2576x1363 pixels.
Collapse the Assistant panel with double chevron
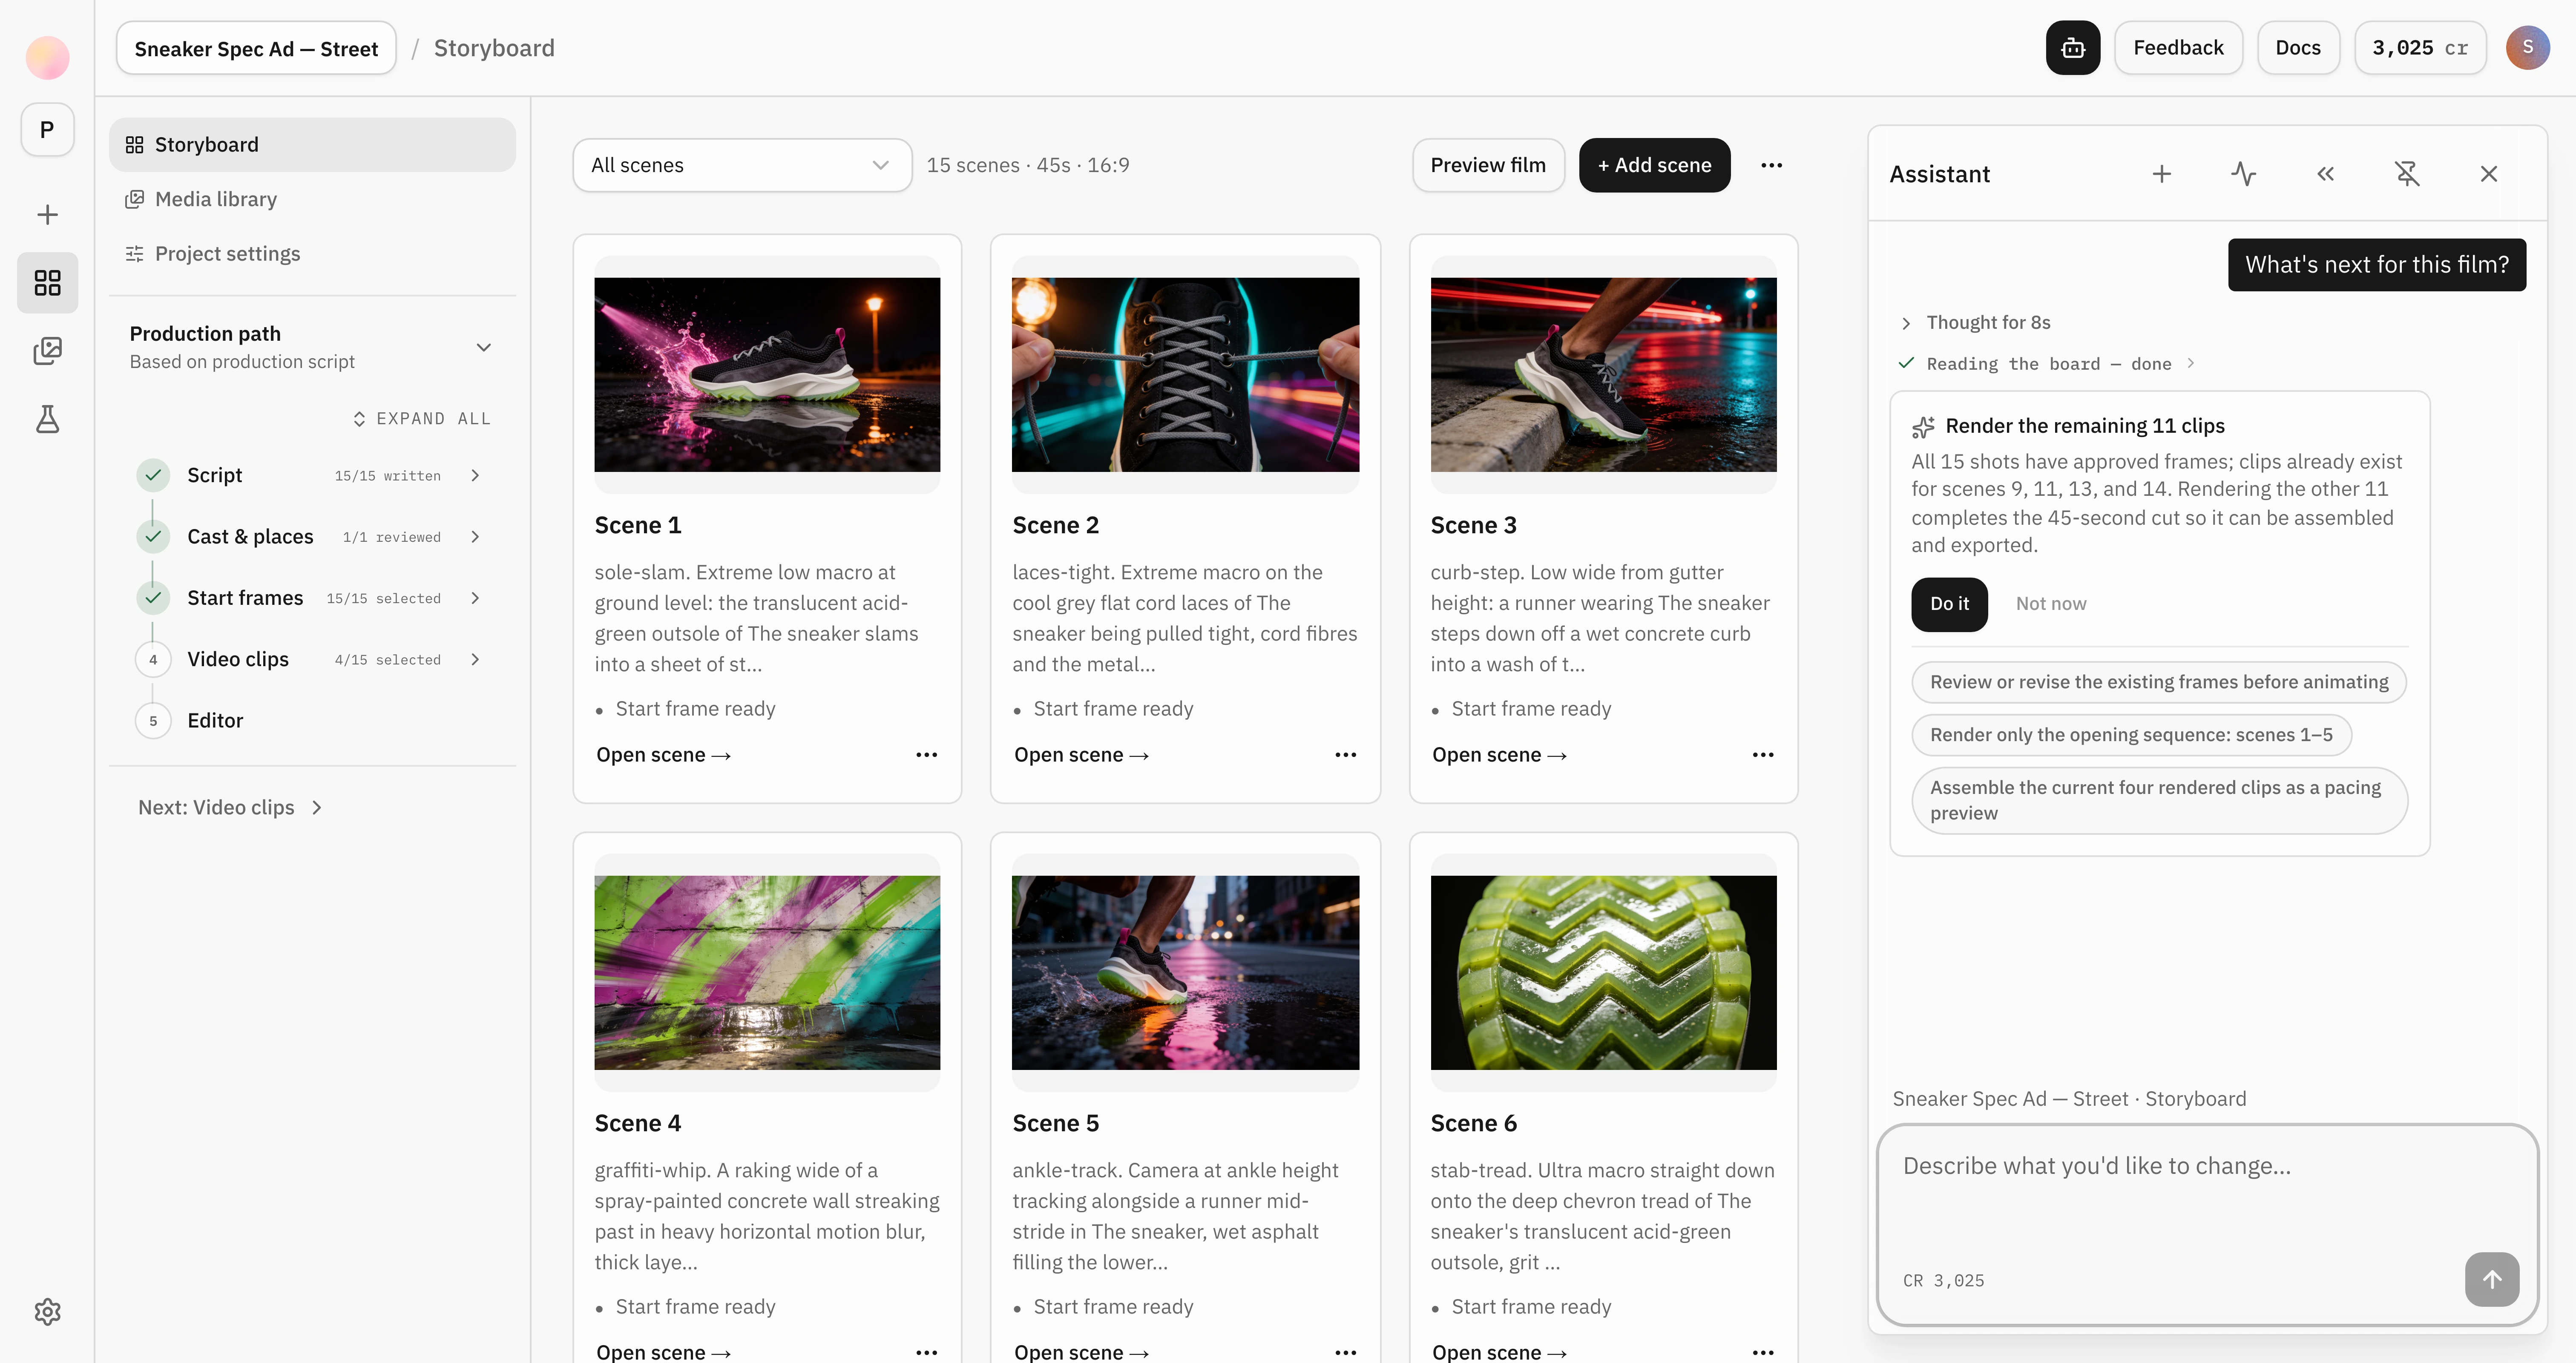[x=2326, y=174]
